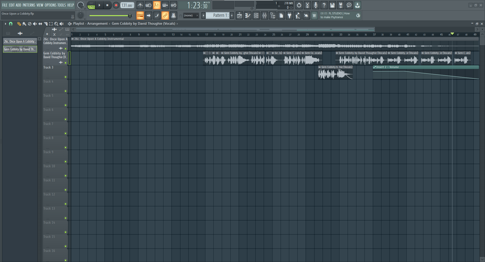Image resolution: width=485 pixels, height=262 pixels.
Task: Select the Delete tool in playlist toolbar
Action: [x=30, y=24]
